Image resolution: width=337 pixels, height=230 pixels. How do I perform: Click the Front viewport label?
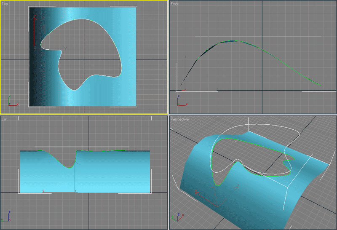[x=175, y=4]
